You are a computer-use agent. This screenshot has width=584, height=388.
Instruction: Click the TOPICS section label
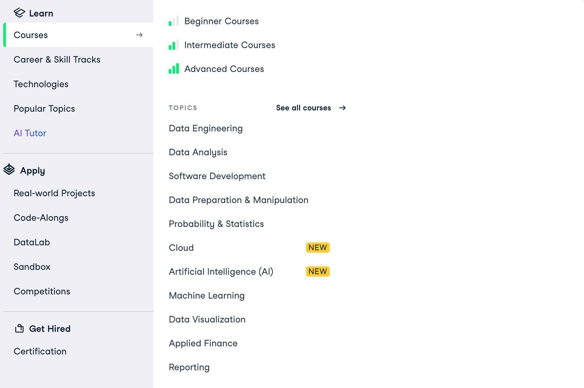pyautogui.click(x=183, y=108)
